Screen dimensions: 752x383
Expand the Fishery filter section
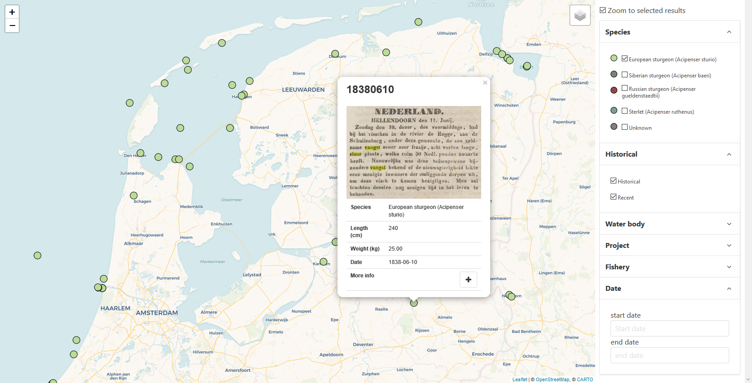point(669,267)
